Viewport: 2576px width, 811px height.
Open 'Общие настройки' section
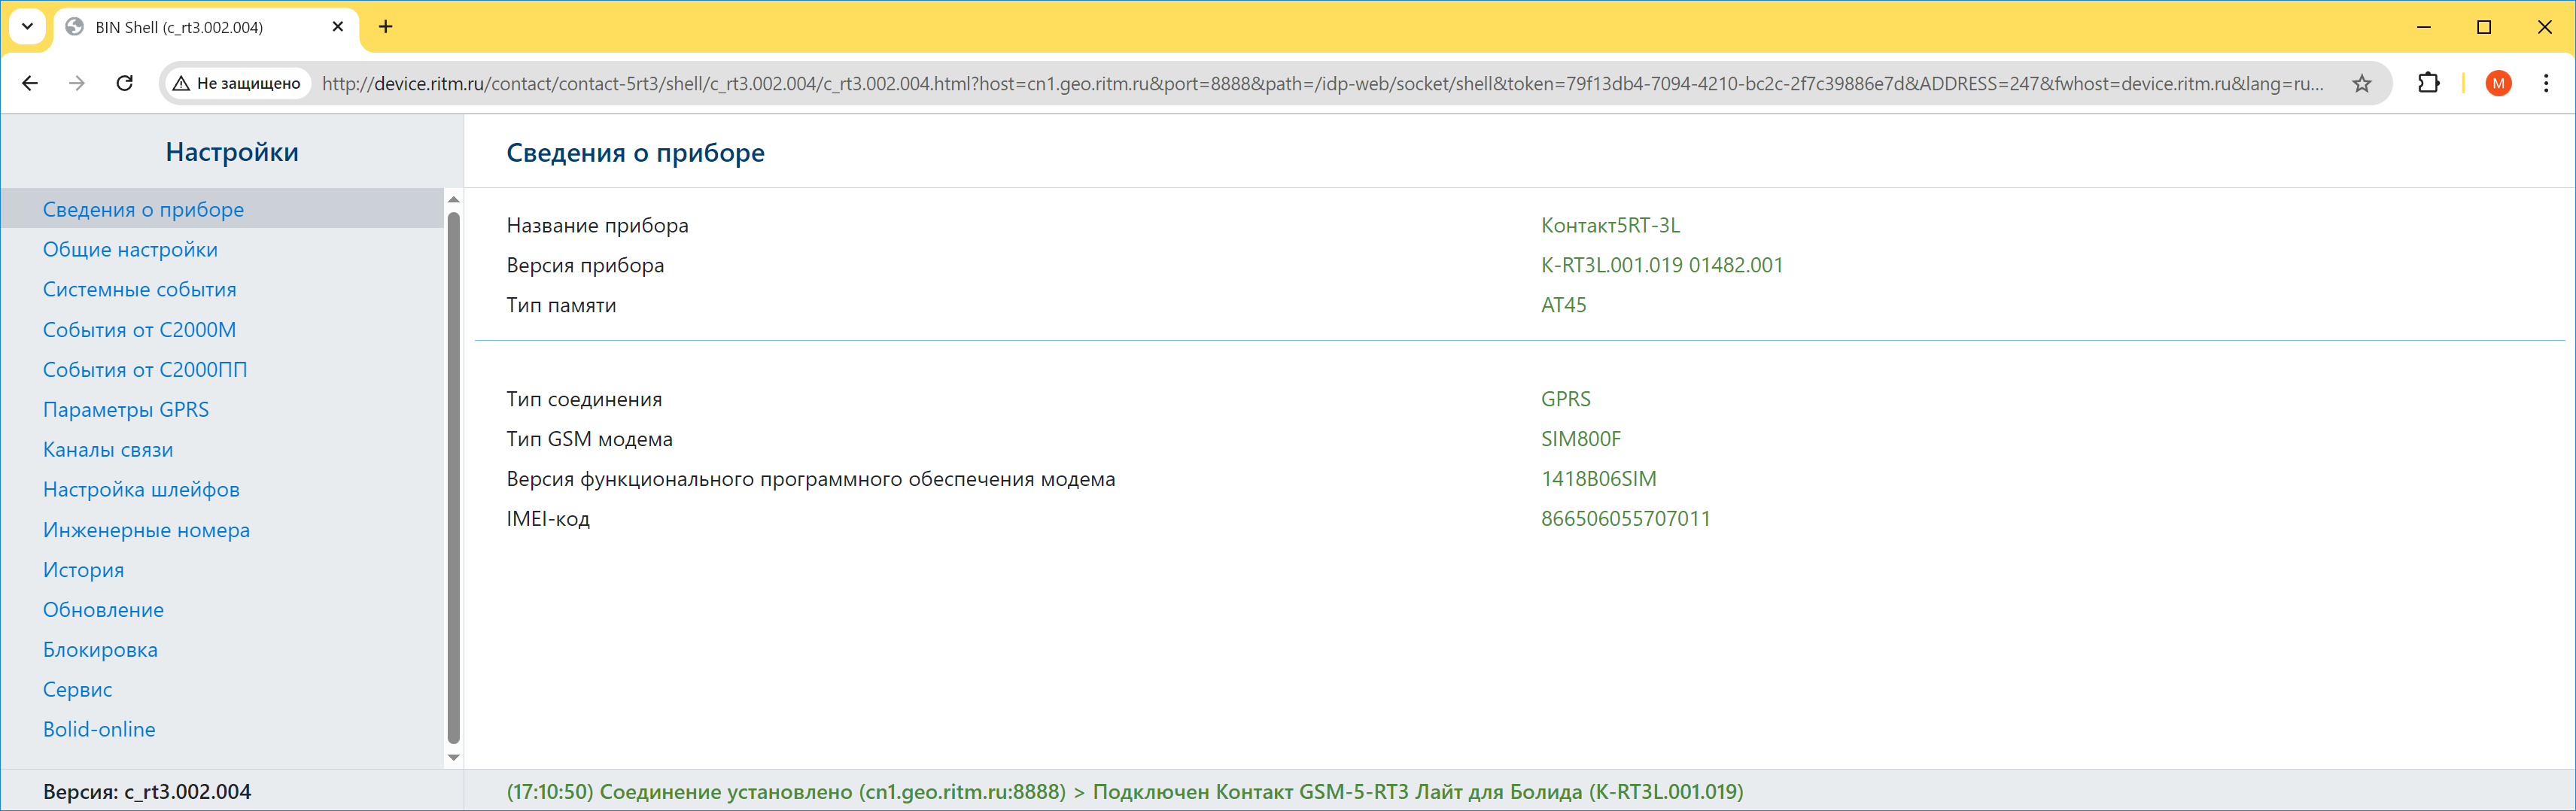(130, 249)
